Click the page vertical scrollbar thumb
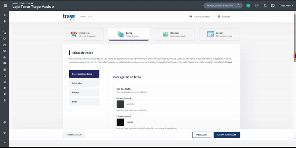 (x=295, y=38)
